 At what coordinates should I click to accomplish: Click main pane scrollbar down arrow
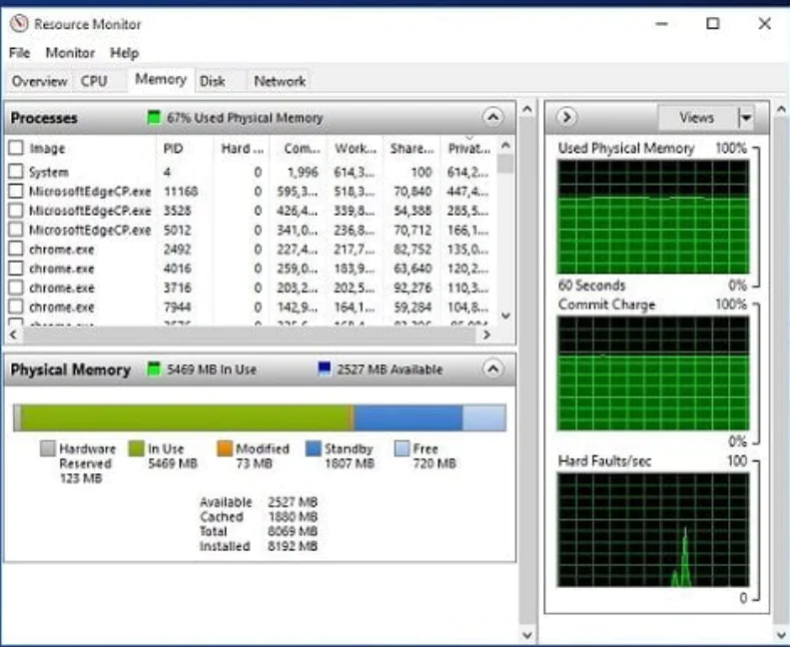(527, 635)
